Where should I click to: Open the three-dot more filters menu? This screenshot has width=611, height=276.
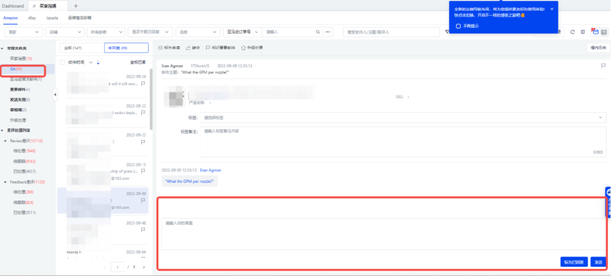pos(328,32)
